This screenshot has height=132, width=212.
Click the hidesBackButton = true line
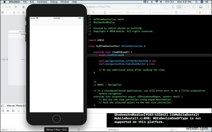click(127, 64)
